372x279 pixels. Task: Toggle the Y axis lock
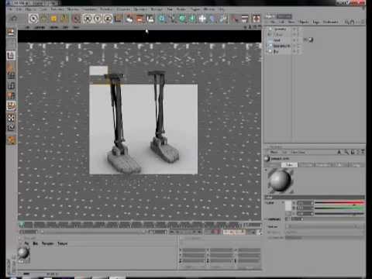[98, 19]
